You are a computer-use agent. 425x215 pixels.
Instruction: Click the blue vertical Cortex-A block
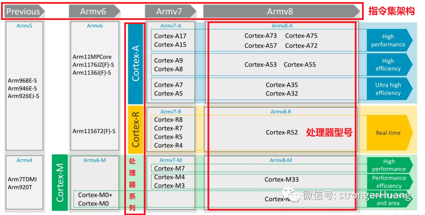pos(136,63)
